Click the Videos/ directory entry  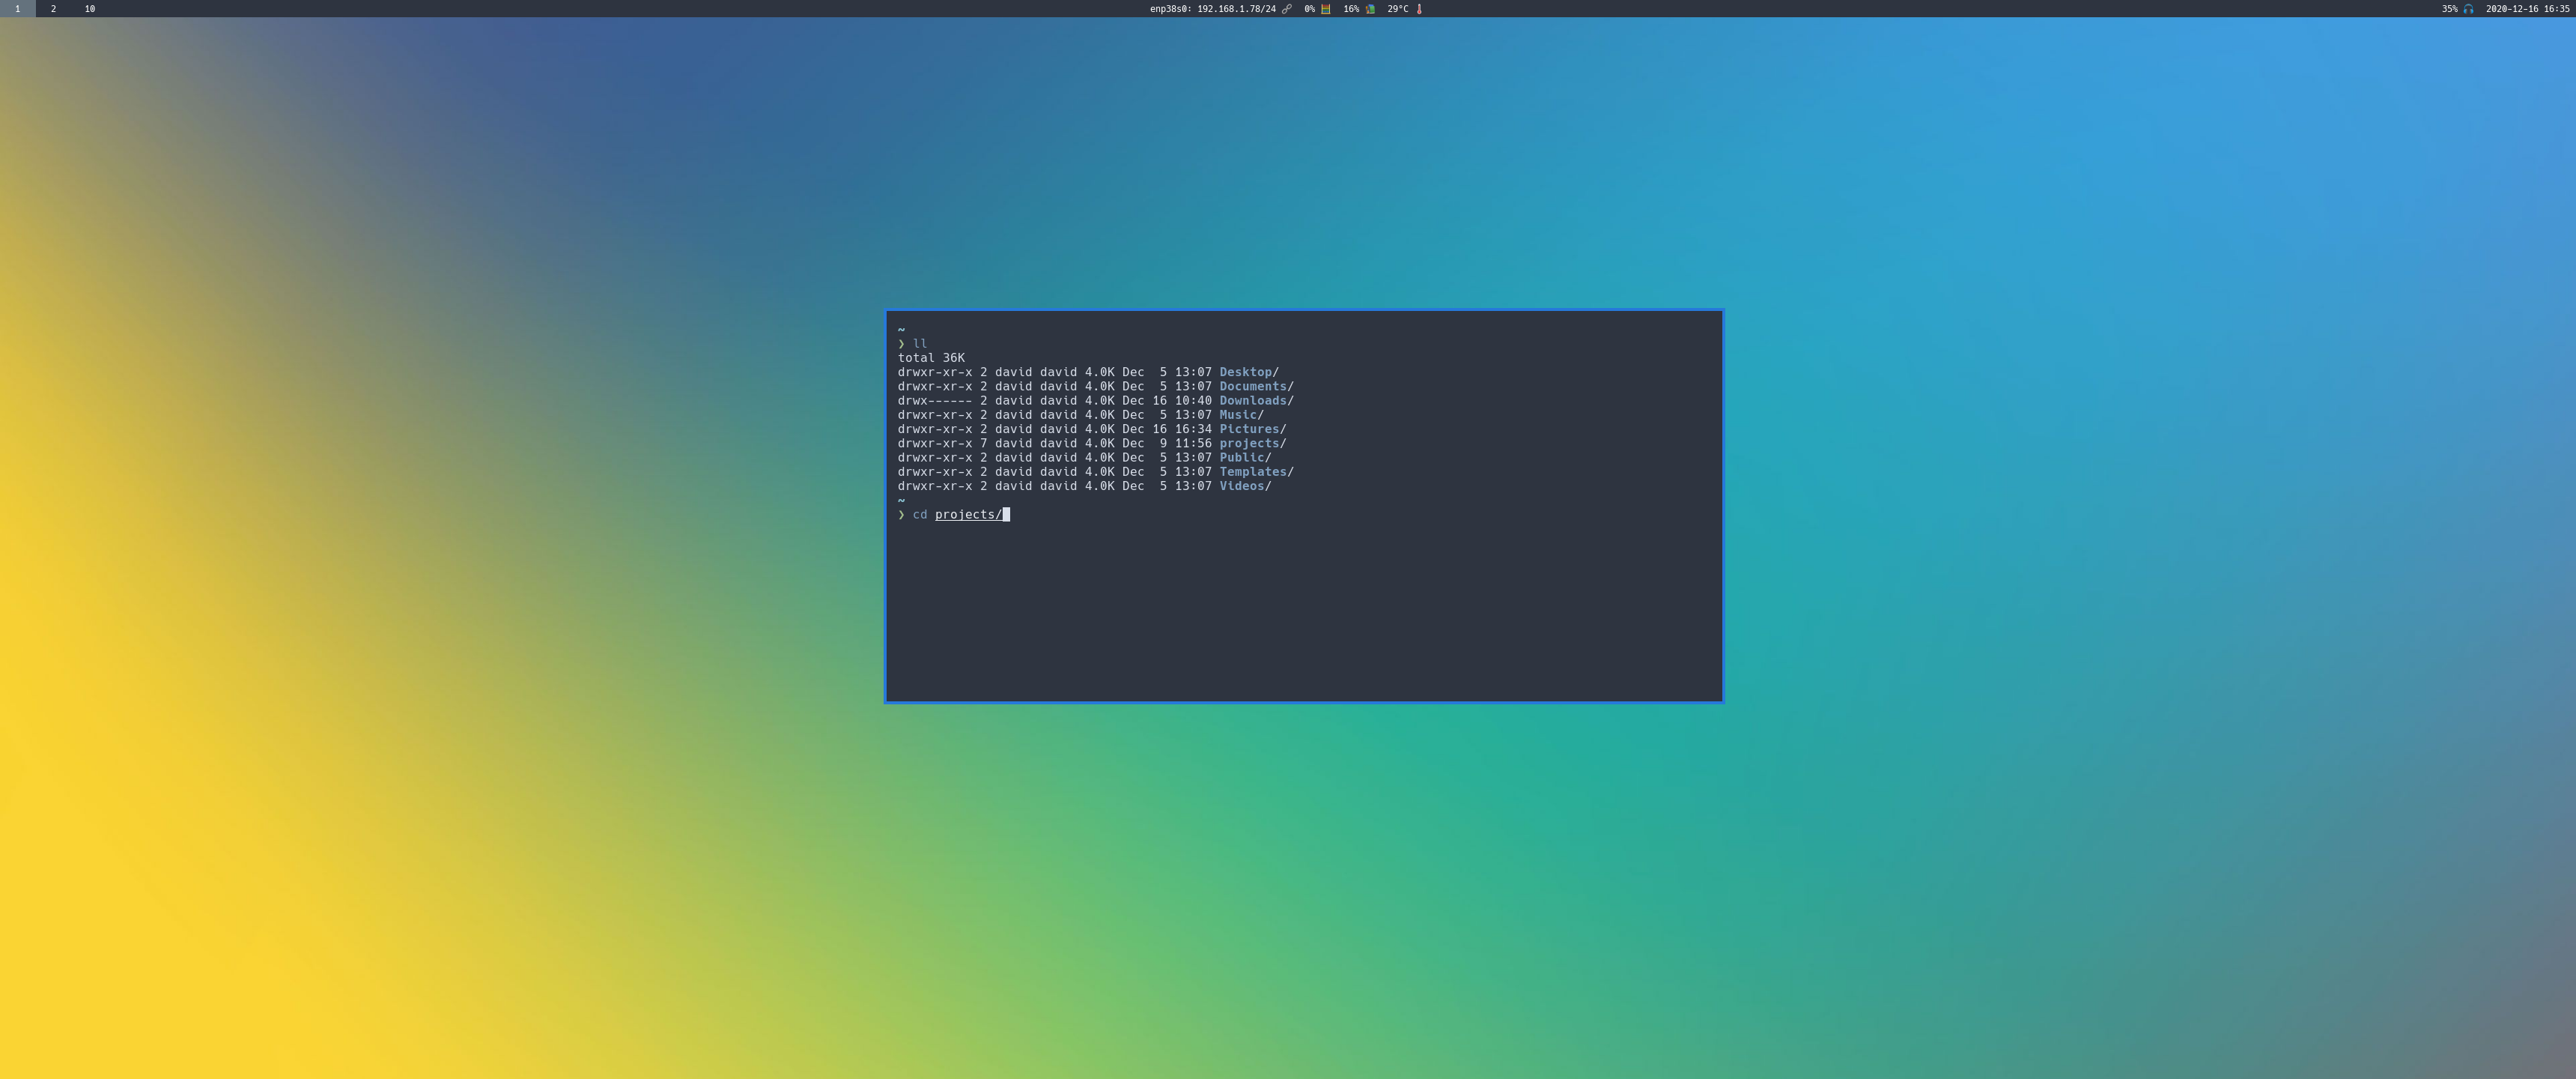click(x=1244, y=486)
